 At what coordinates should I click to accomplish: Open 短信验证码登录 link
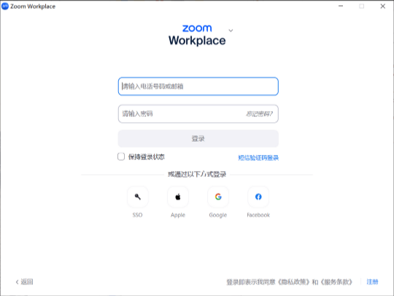[x=258, y=158]
